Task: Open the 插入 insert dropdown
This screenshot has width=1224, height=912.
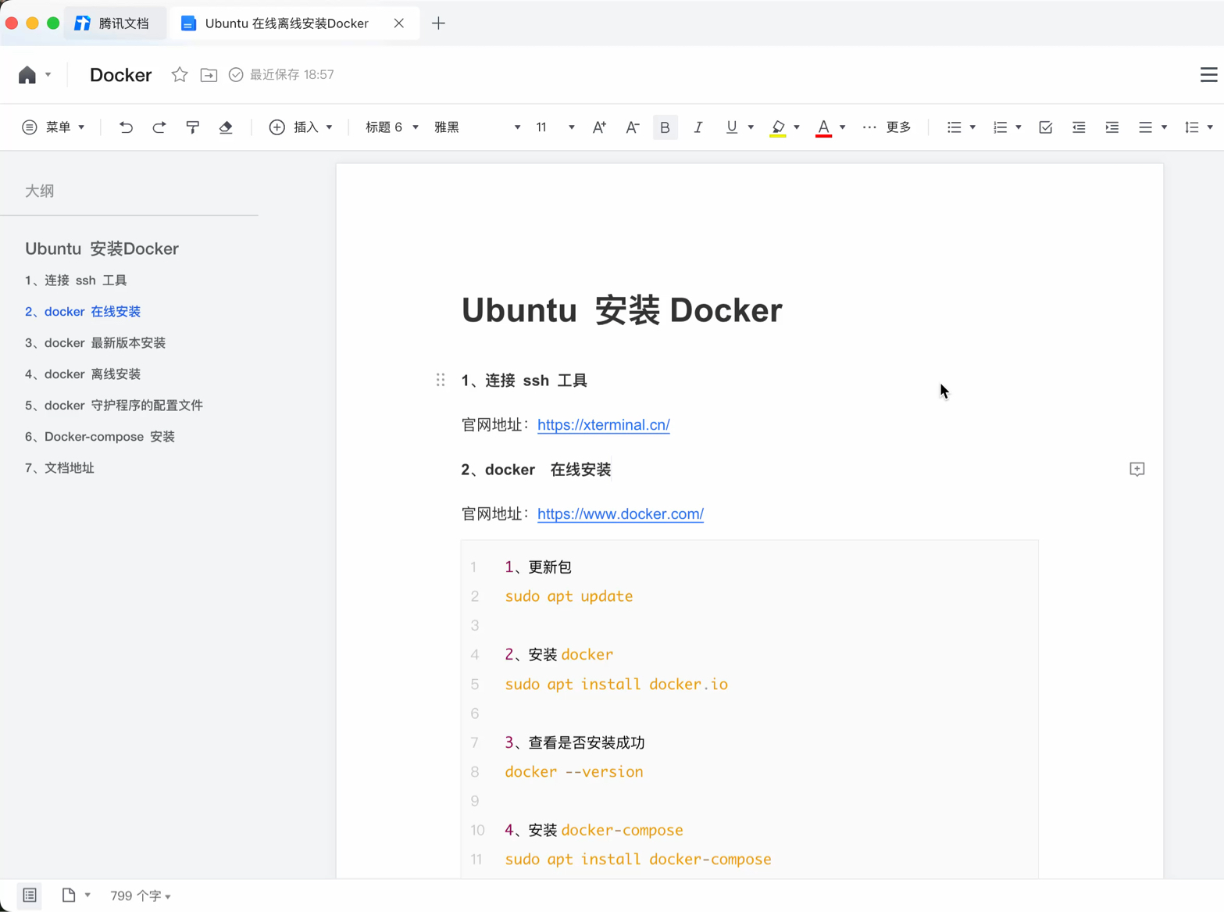Action: tap(302, 127)
